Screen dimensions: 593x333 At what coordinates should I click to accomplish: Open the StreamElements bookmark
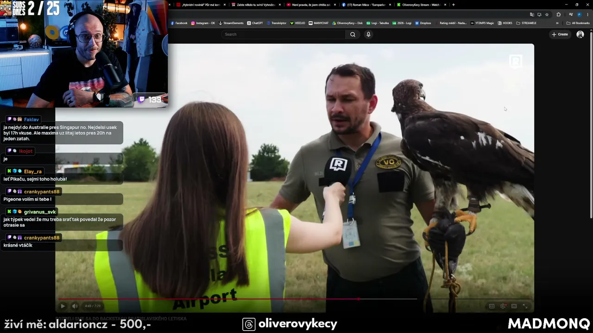point(230,23)
